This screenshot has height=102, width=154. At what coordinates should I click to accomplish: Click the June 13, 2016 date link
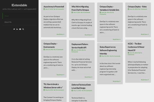tap(78, 50)
